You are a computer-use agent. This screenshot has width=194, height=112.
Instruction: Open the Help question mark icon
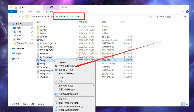tap(187, 12)
